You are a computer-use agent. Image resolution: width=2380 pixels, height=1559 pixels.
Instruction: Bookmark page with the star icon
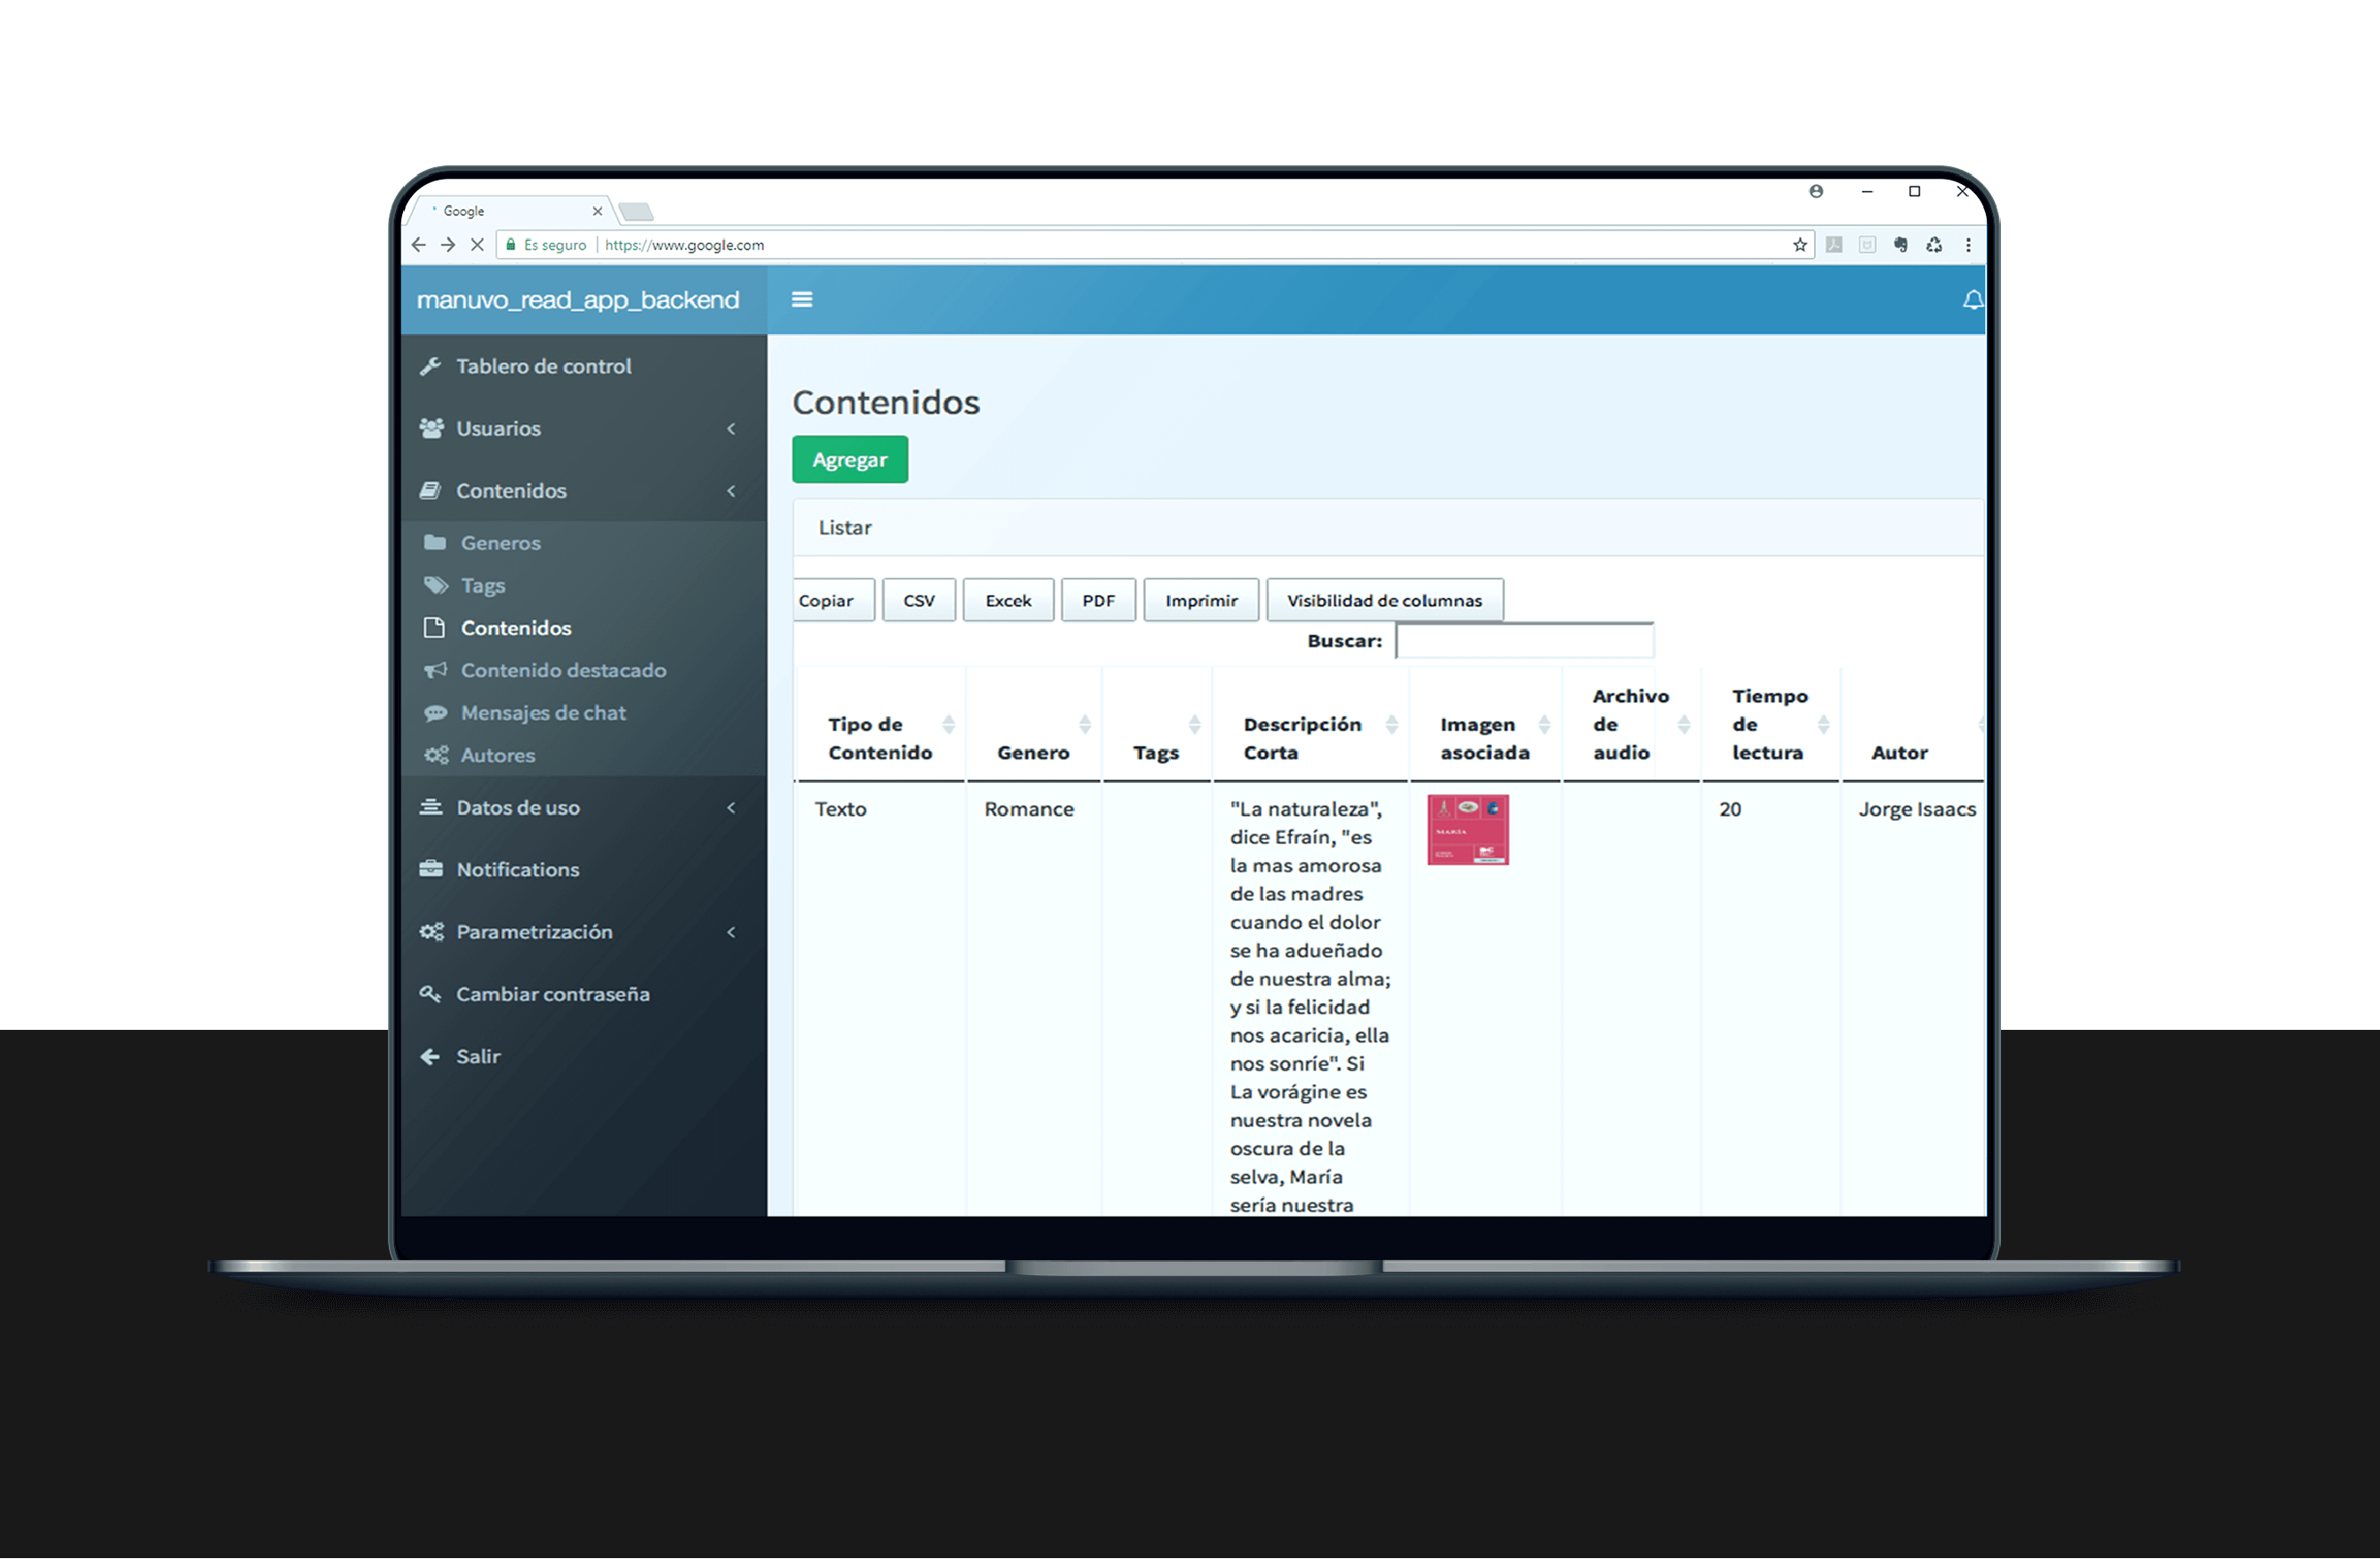coord(1800,245)
